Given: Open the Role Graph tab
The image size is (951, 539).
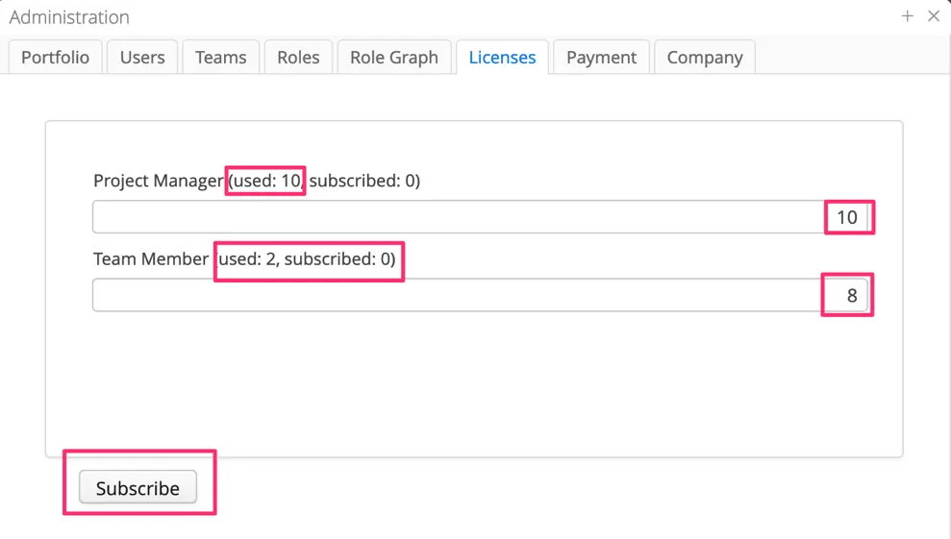Looking at the screenshot, I should coord(394,57).
